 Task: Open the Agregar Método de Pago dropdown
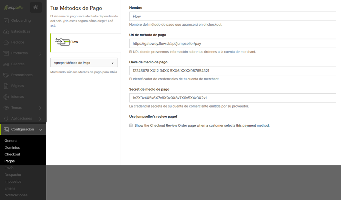pyautogui.click(x=84, y=63)
